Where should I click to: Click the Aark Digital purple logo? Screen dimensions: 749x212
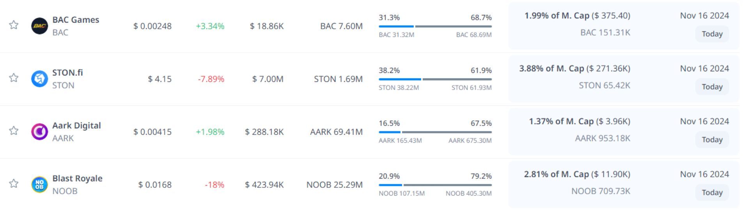pyautogui.click(x=39, y=132)
